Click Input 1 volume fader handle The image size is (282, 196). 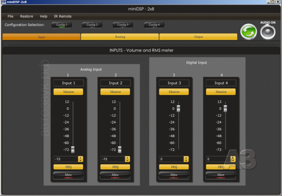click(x=73, y=149)
